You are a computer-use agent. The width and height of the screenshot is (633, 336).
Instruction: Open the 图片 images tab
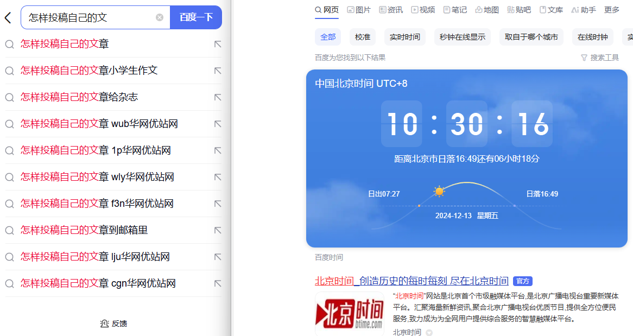[358, 10]
